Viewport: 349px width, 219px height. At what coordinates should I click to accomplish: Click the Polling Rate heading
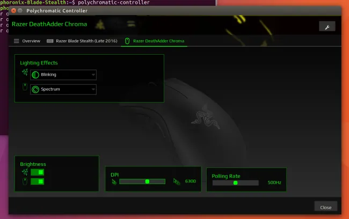pos(226,176)
